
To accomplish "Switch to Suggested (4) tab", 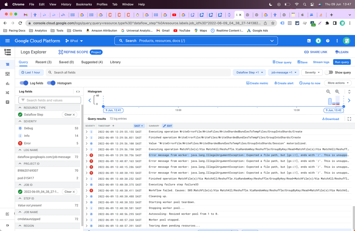I will (x=92, y=62).
